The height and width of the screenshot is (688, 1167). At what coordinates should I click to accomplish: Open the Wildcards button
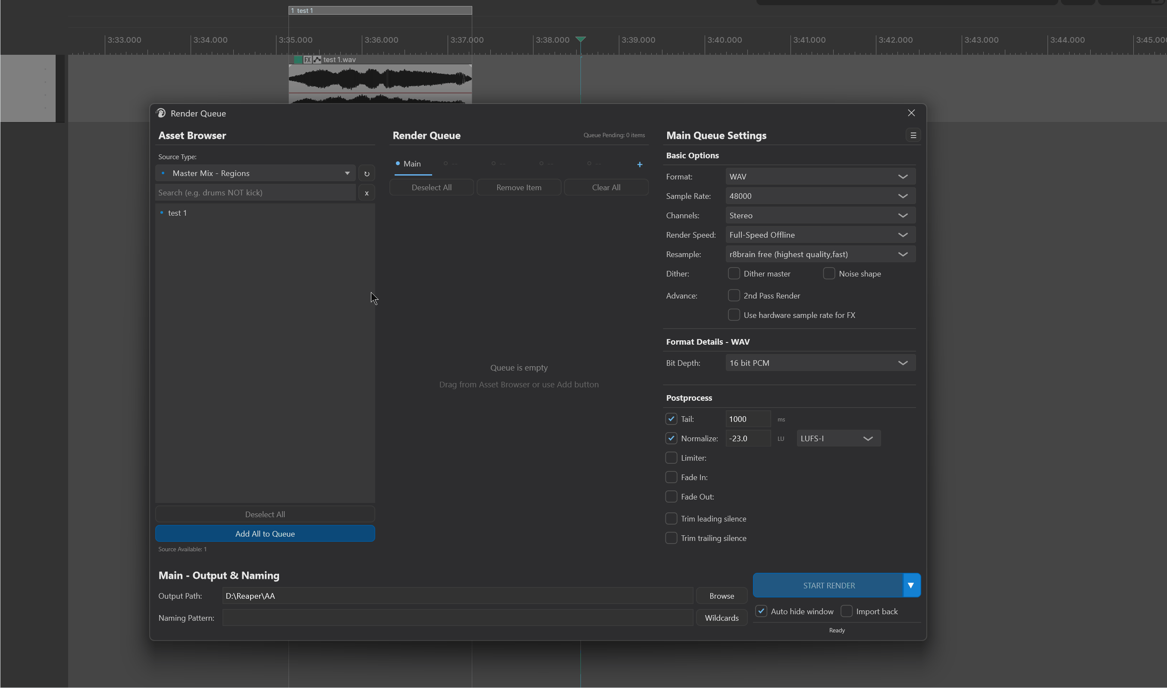click(722, 618)
